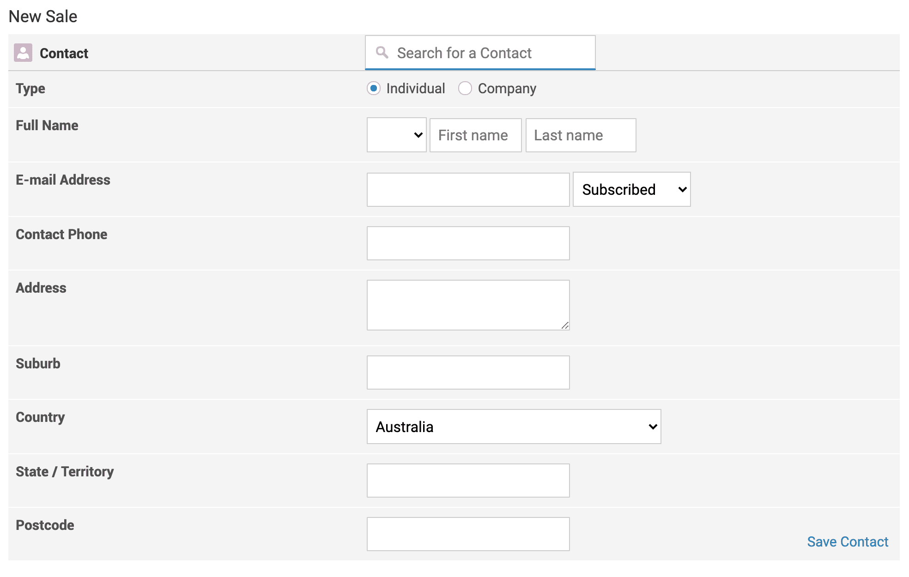Click the Suburb label
909x577 pixels.
click(x=38, y=364)
